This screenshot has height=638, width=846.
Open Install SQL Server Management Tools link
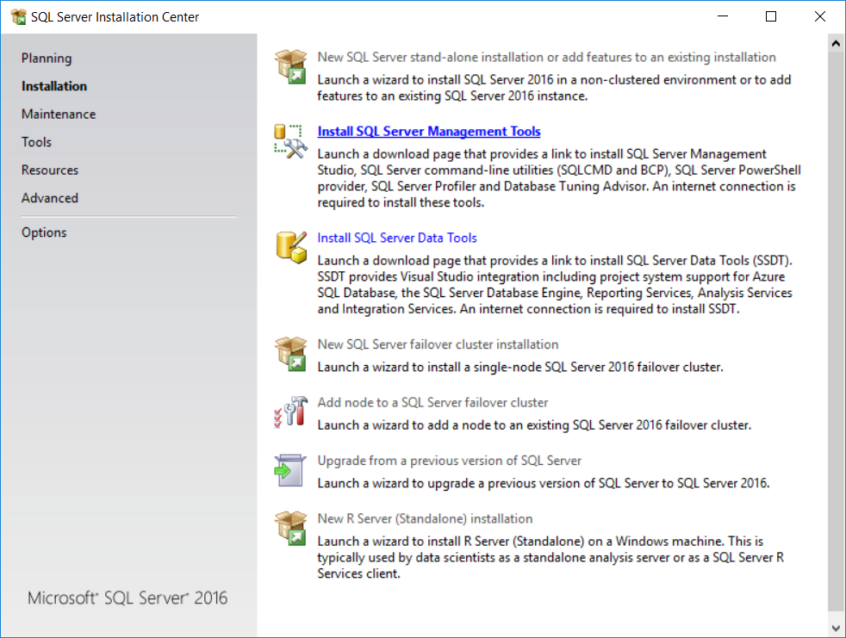429,132
